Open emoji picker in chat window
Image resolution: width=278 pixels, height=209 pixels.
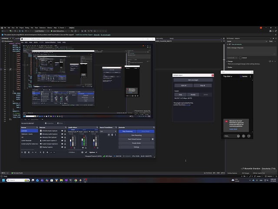click(x=238, y=136)
